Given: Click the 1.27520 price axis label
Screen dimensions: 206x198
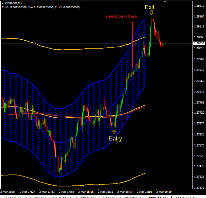Looking at the screenshot, I should point(199,156).
